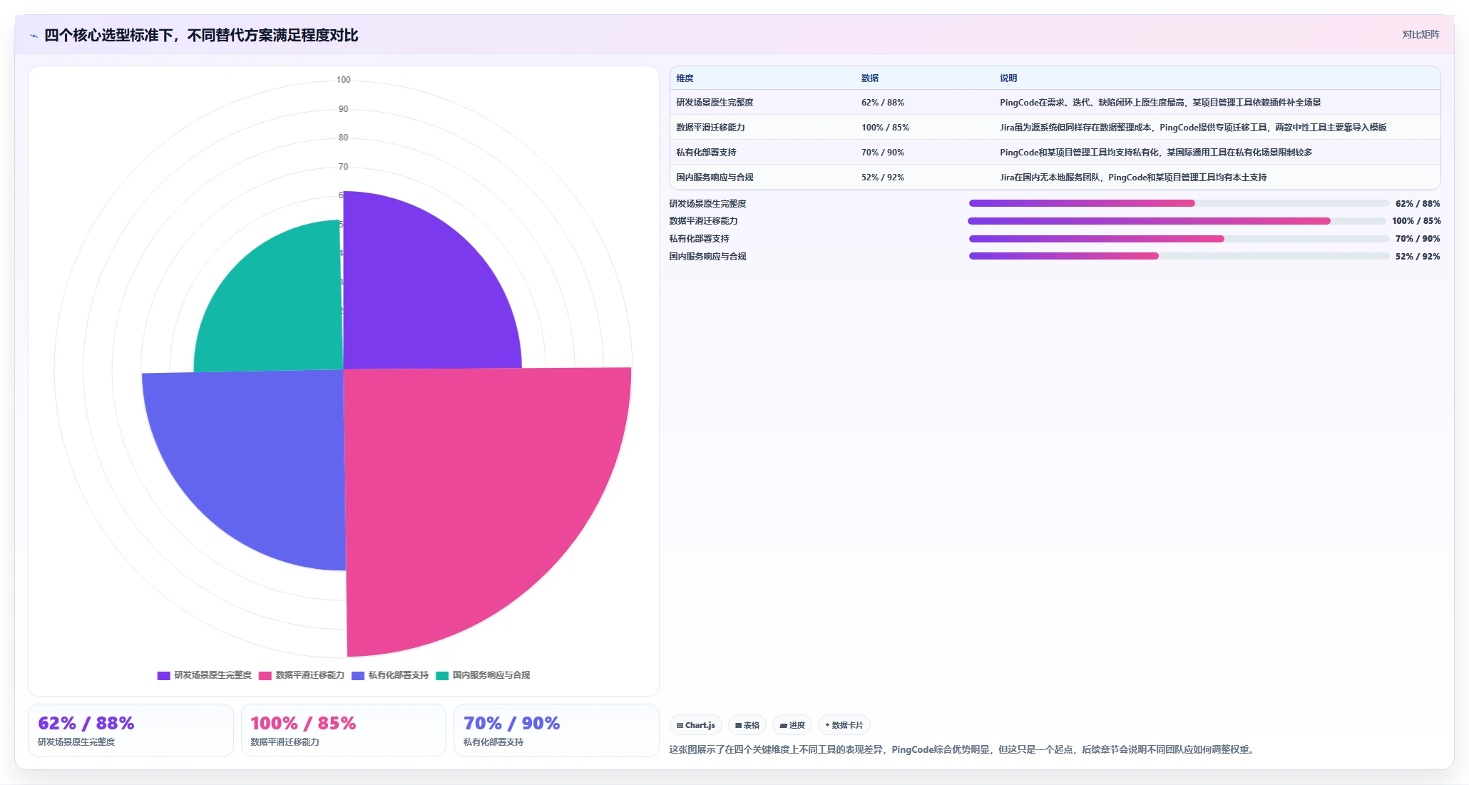Screen dimensions: 1469x785
Task: Click the 对比矩阵 label in the header
Action: [1421, 34]
